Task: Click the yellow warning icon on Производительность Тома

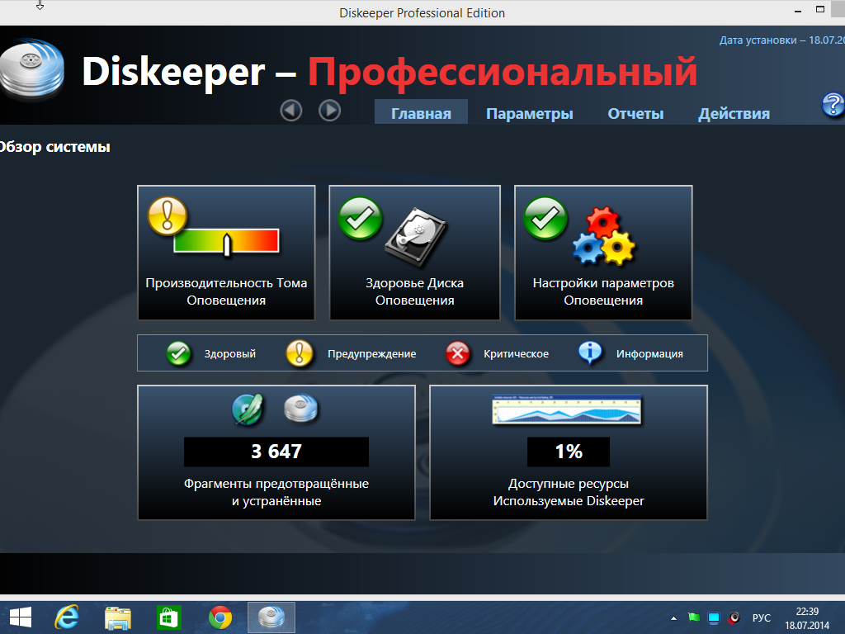Action: tap(167, 215)
